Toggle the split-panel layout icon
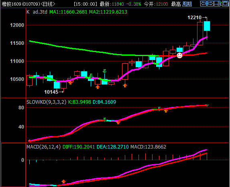This screenshot has width=230, height=187. 217,4
